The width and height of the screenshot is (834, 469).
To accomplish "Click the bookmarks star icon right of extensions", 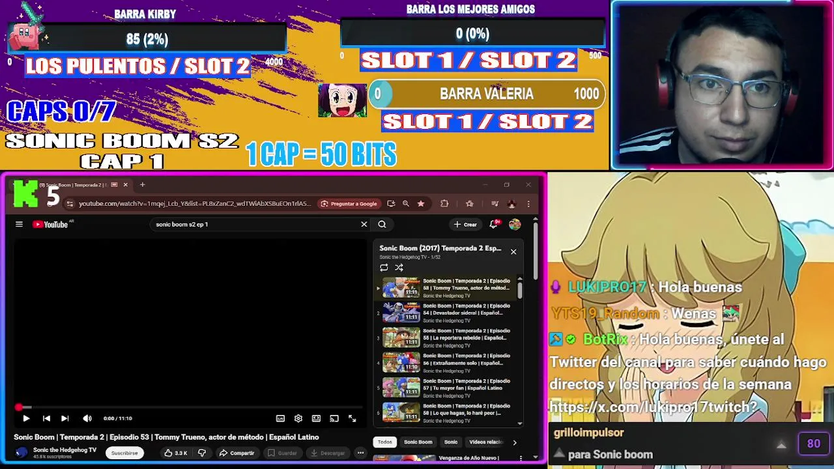I will [469, 203].
